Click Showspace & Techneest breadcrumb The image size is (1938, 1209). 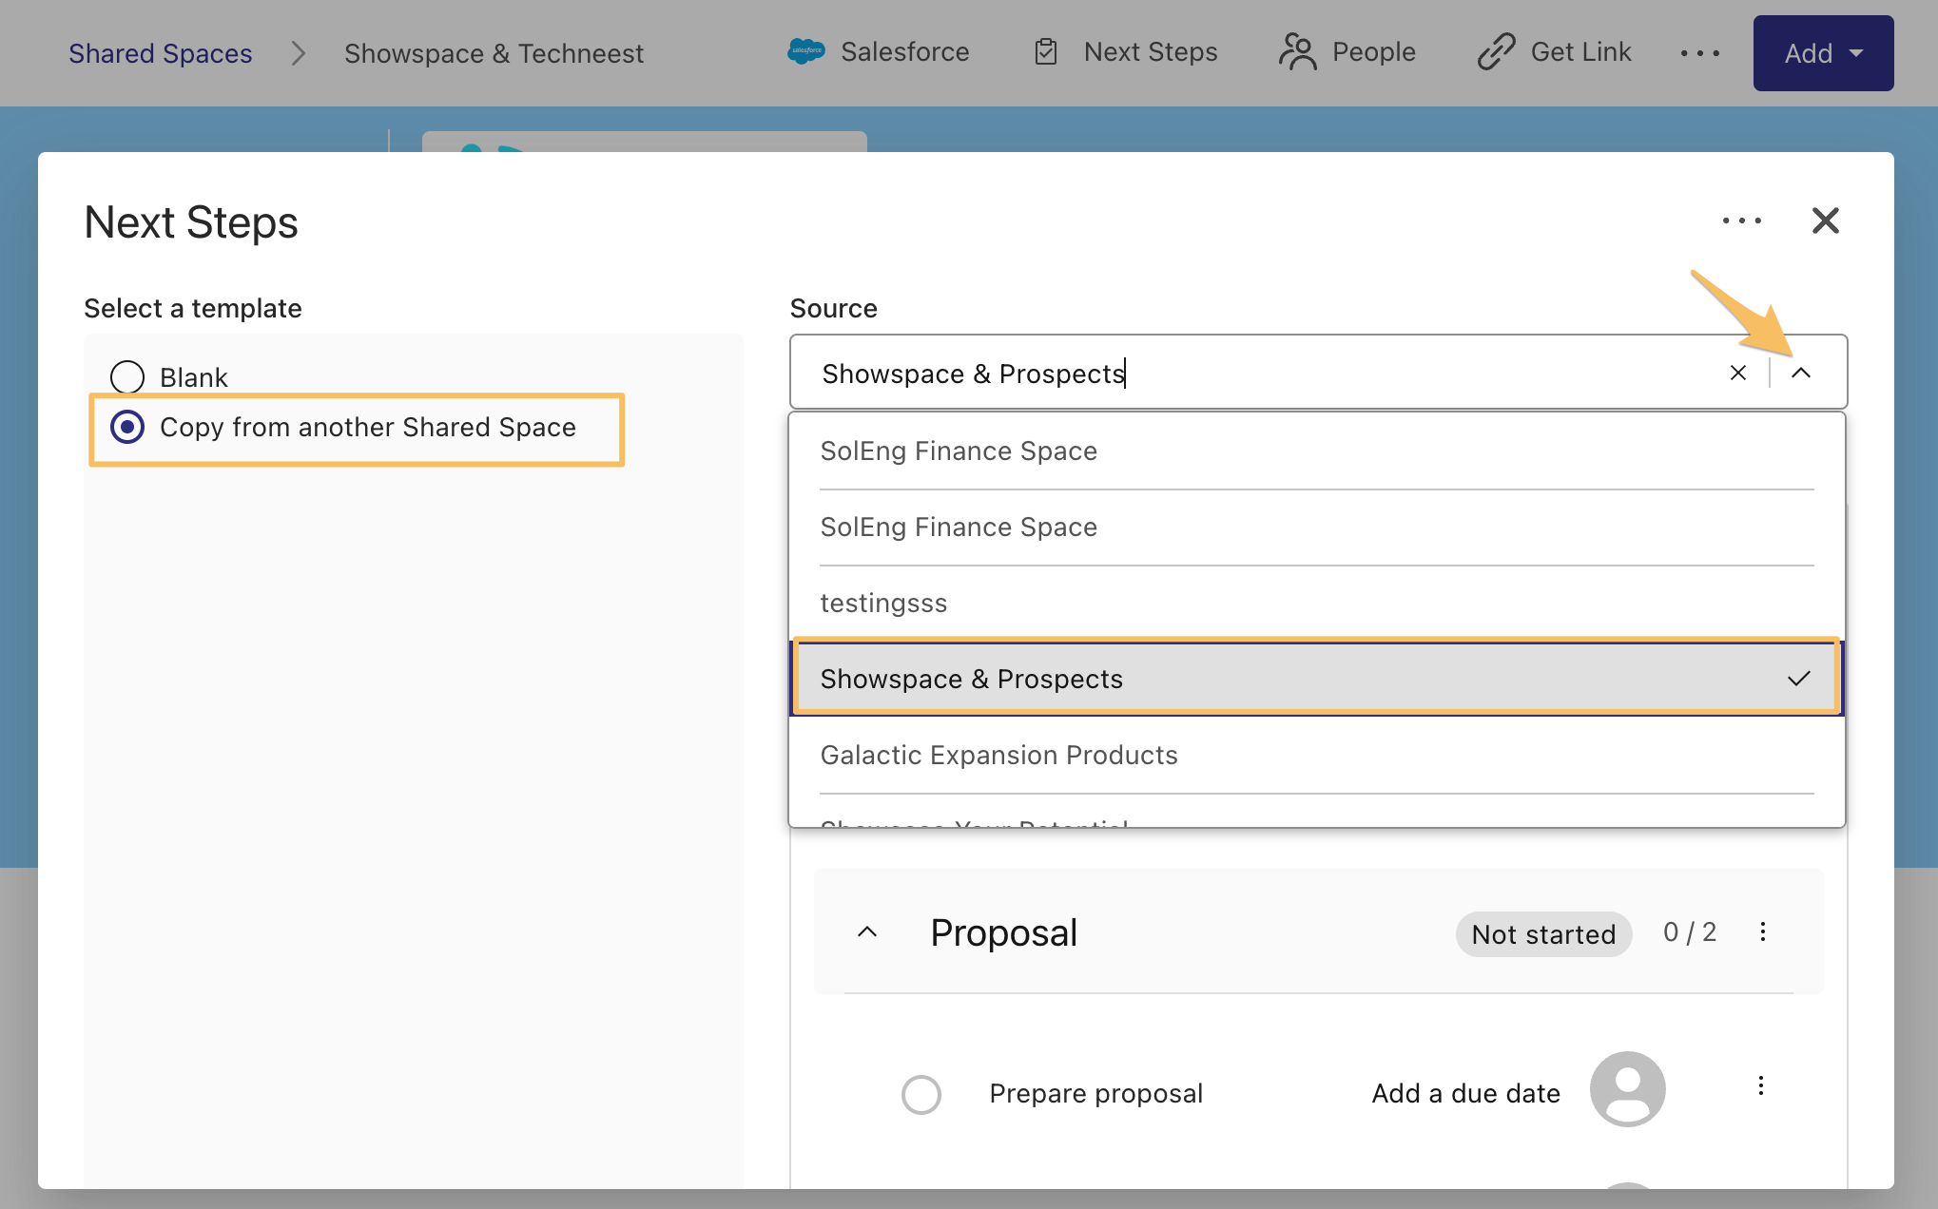point(494,53)
